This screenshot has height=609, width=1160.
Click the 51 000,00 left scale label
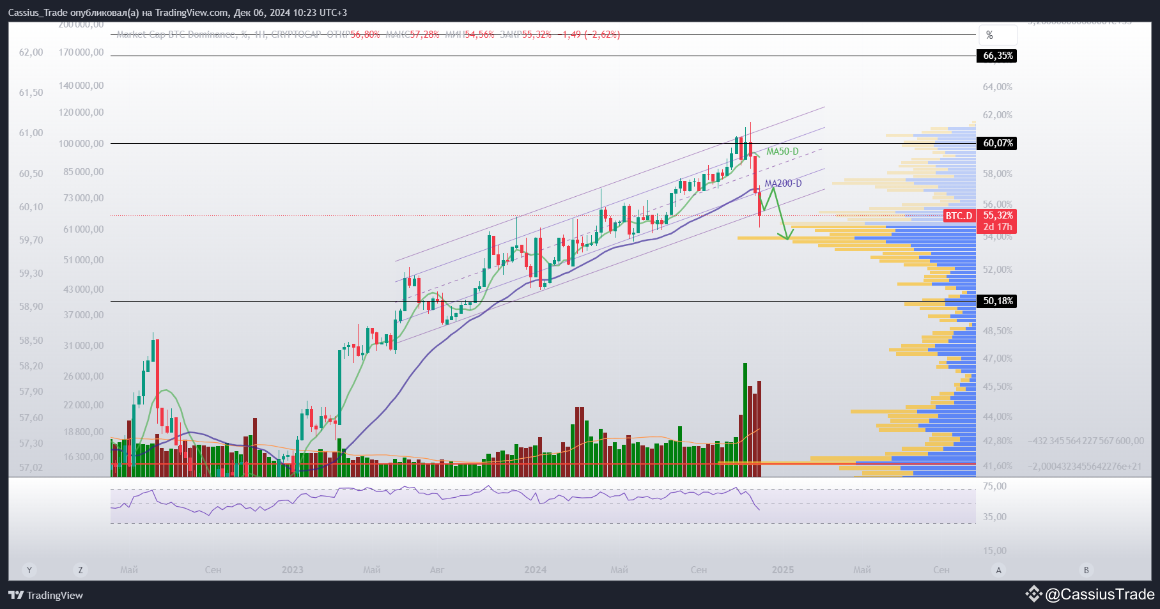pos(84,260)
